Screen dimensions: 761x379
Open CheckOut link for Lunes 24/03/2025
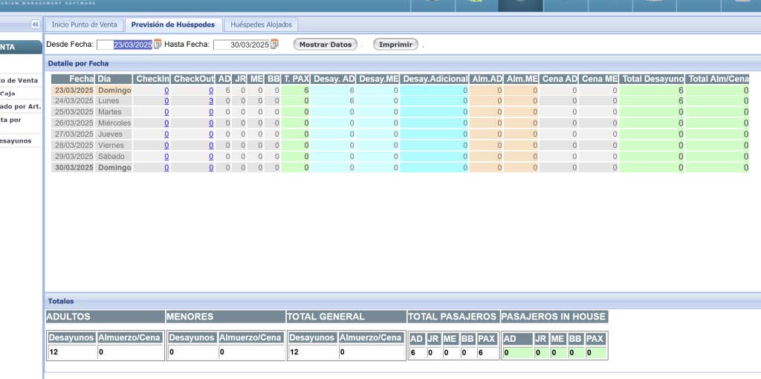point(211,101)
